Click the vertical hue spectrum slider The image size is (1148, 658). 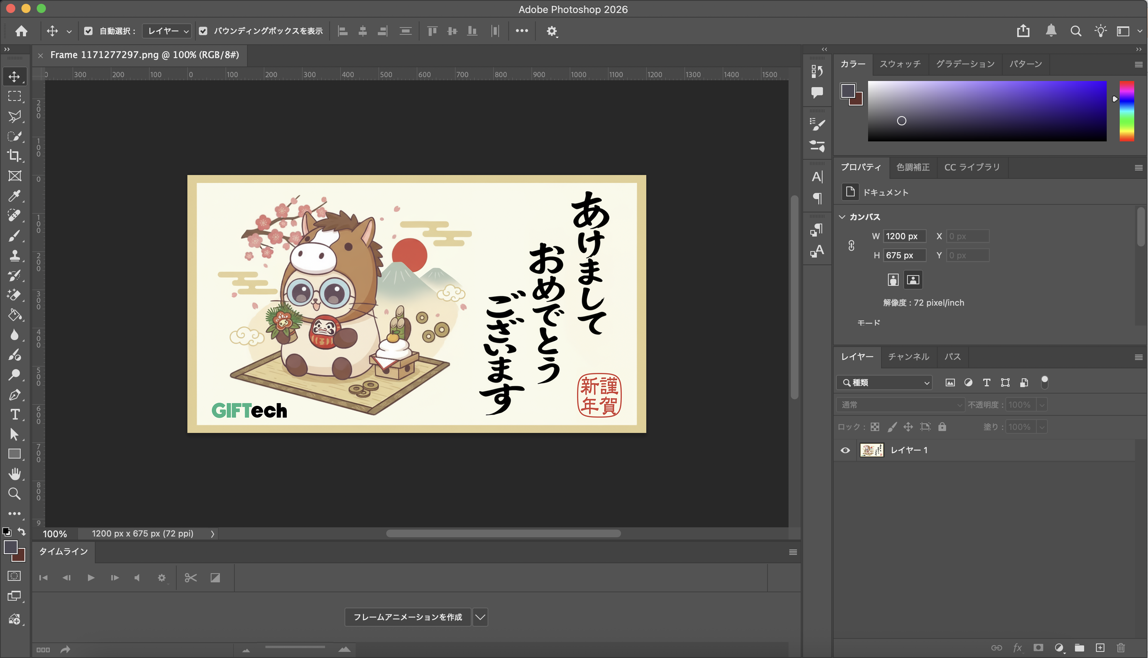(1126, 111)
